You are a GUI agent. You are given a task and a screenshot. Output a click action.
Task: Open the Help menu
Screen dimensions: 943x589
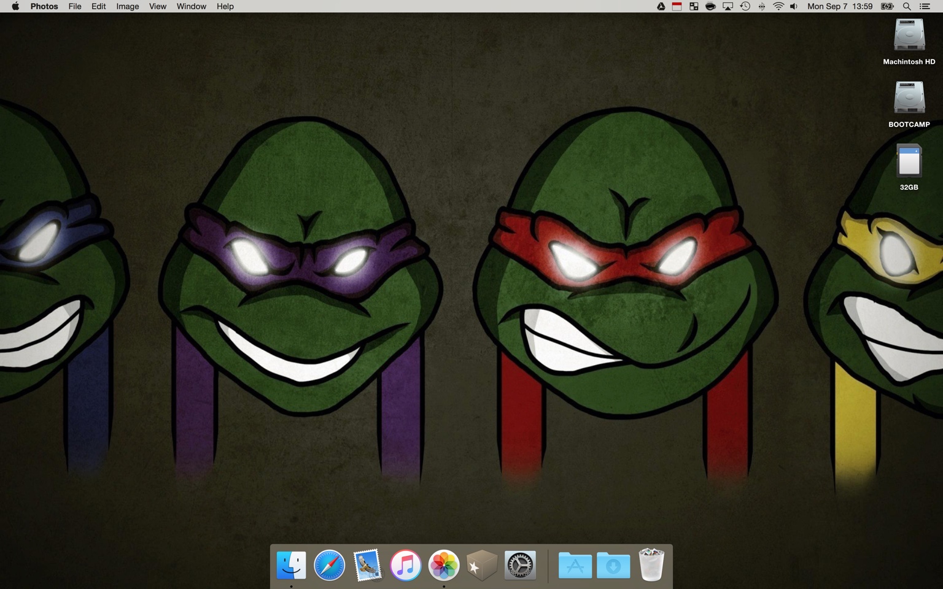[225, 6]
